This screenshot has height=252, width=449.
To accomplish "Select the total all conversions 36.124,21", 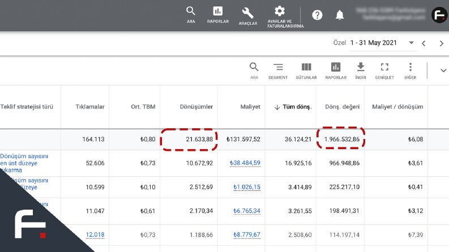I will (298, 140).
